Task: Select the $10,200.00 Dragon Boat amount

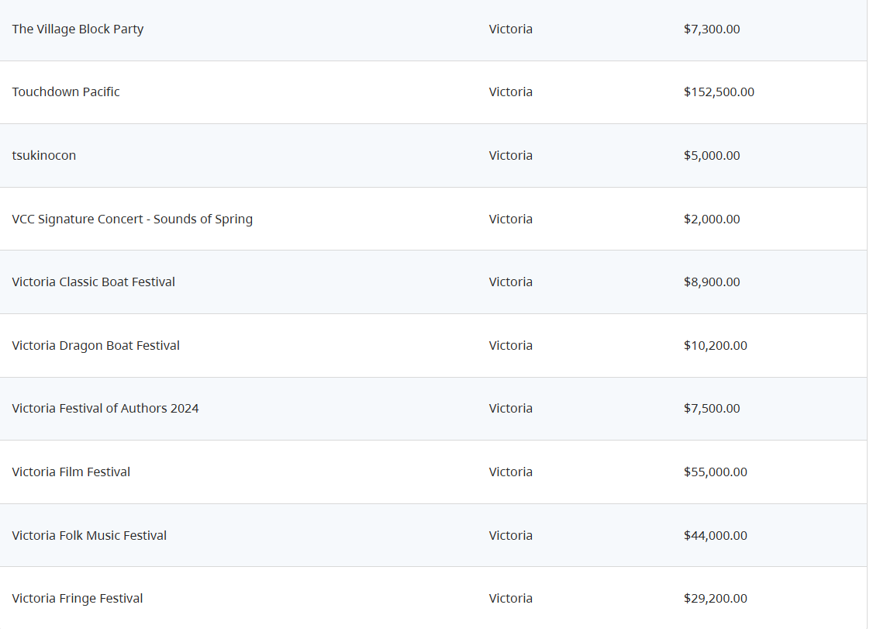Action: click(716, 345)
